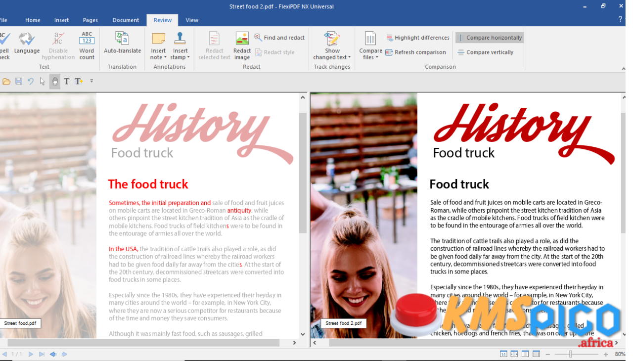This screenshot has height=361, width=633.
Task: Select the Object (arrow pointer) tool
Action: (43, 81)
